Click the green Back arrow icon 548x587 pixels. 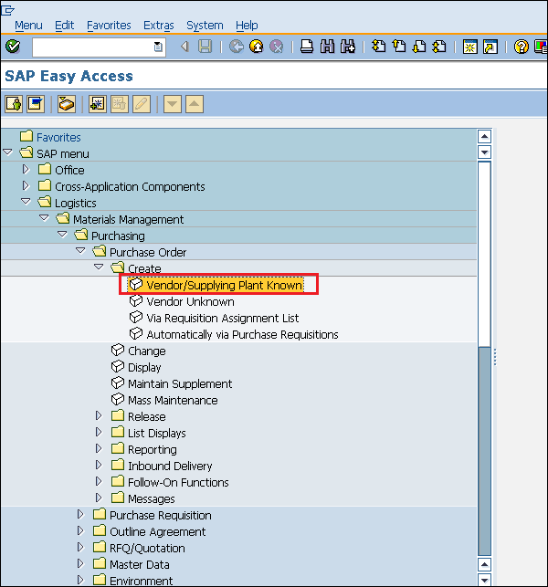click(237, 47)
